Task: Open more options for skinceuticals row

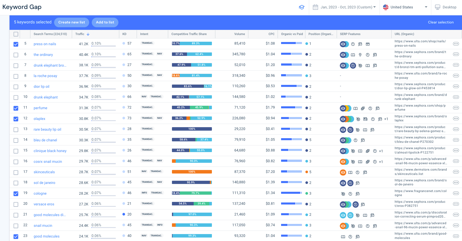Action: click(x=456, y=172)
